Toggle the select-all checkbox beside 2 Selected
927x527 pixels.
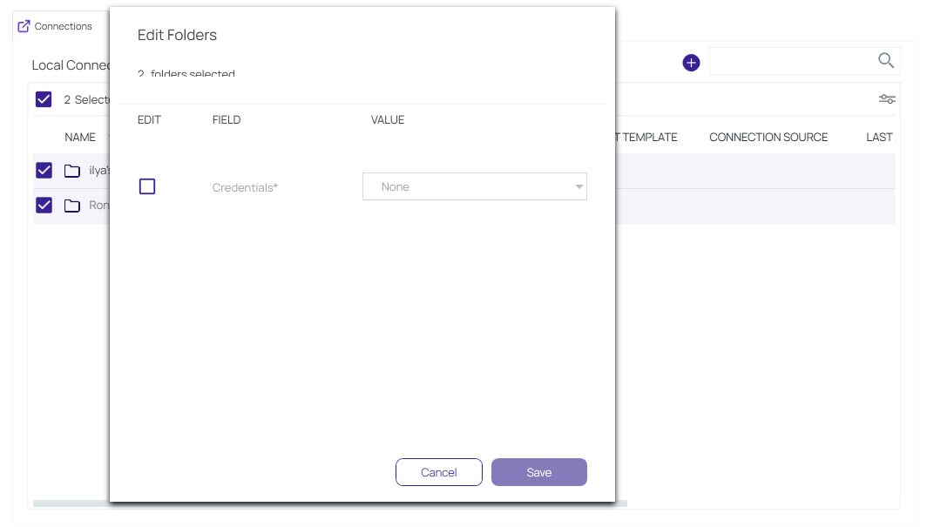pyautogui.click(x=44, y=99)
